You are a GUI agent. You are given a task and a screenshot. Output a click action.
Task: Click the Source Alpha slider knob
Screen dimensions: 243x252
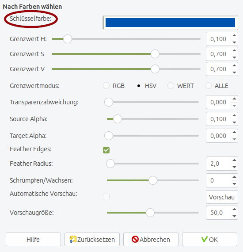tap(118, 119)
